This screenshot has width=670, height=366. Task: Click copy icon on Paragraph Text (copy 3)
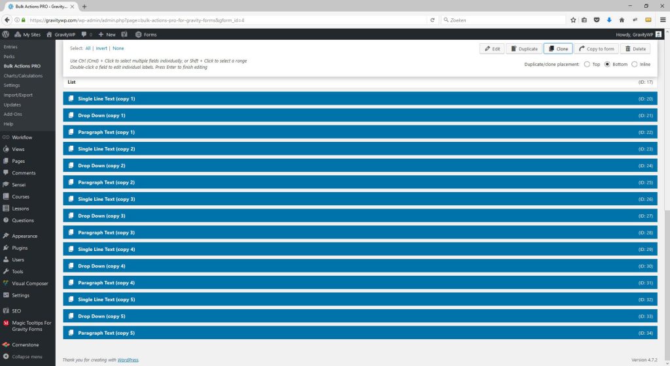tap(71, 232)
